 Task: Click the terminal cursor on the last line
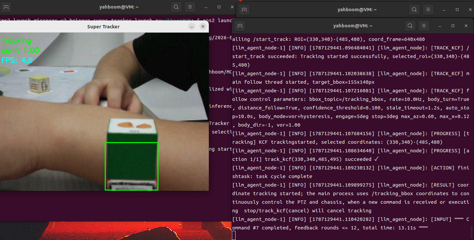coord(234,235)
